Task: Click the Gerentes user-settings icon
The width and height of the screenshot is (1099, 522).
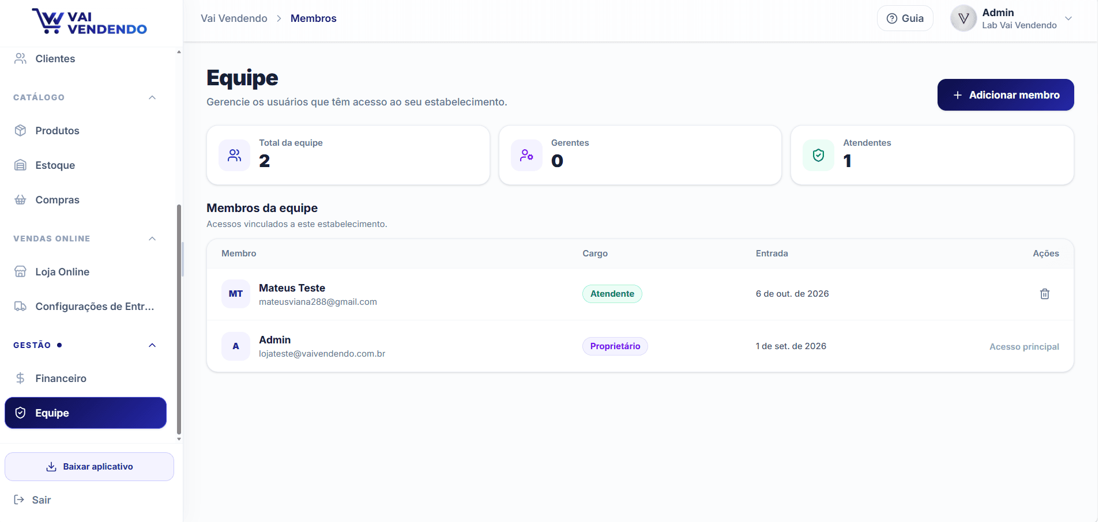Action: (526, 155)
